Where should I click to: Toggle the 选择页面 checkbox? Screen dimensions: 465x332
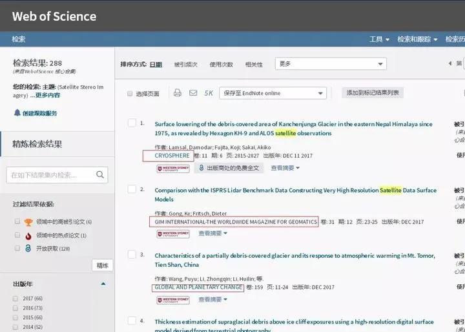click(x=130, y=94)
